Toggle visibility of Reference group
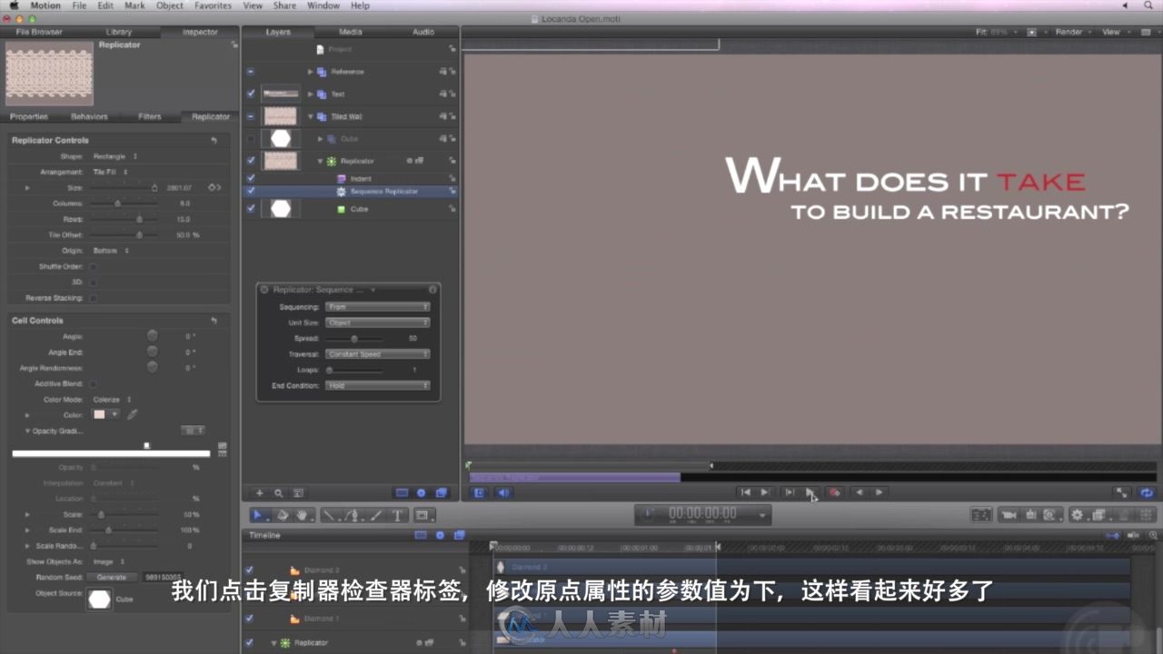Screen dimensions: 1163x654 [251, 72]
